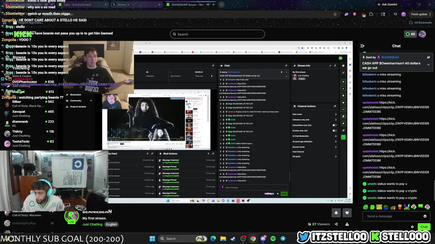Open Telegram from the taskbar

(x=283, y=239)
